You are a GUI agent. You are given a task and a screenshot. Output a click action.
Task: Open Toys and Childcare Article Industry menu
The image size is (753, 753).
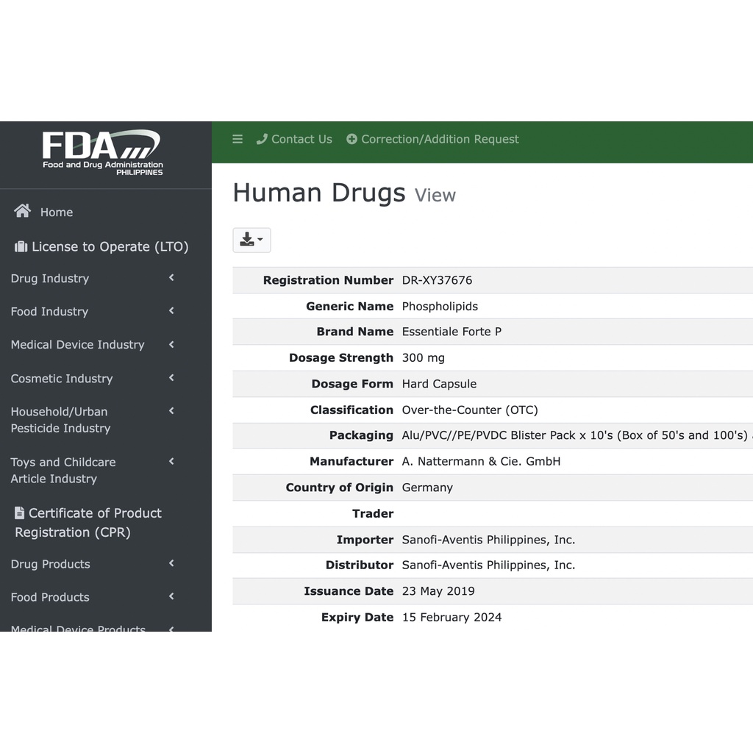pyautogui.click(x=63, y=471)
